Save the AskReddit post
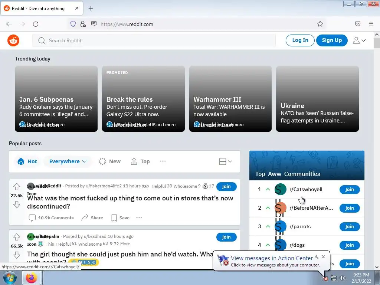 click(x=121, y=218)
